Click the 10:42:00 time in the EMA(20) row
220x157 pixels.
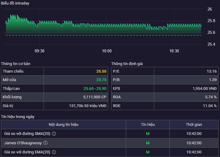pyautogui.click(x=194, y=152)
